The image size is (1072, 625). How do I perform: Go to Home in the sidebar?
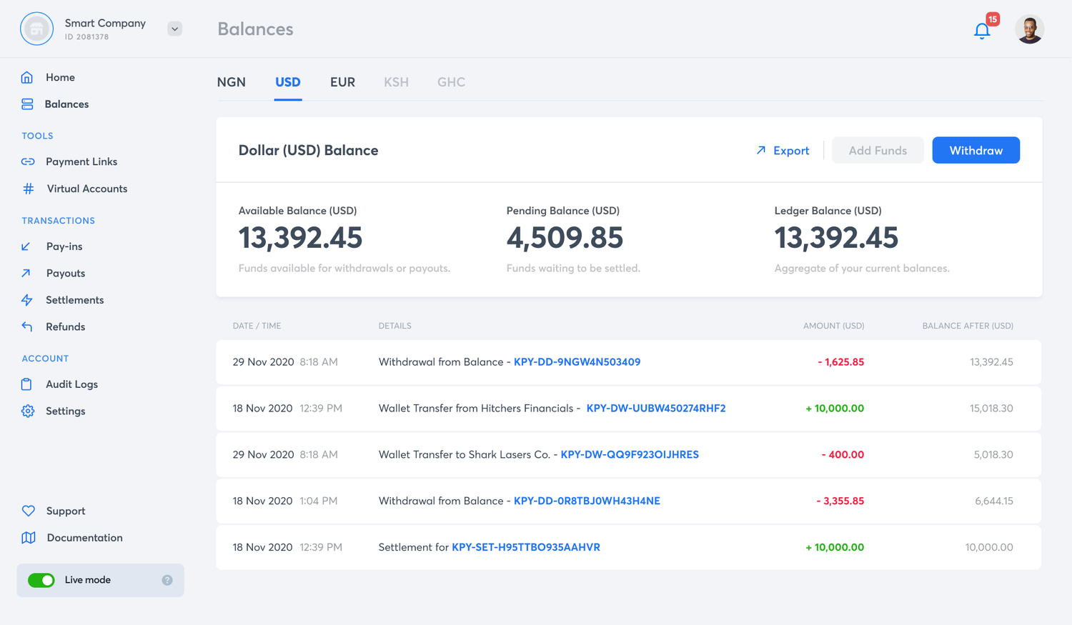pos(60,77)
